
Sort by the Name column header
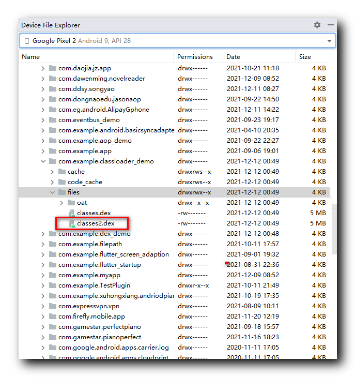tap(30, 57)
